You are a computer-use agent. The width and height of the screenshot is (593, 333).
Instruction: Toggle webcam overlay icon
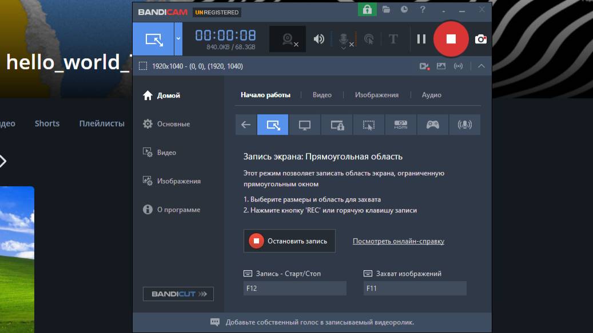coord(288,39)
